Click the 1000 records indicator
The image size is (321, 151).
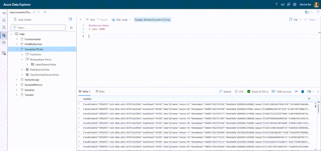click(x=281, y=91)
